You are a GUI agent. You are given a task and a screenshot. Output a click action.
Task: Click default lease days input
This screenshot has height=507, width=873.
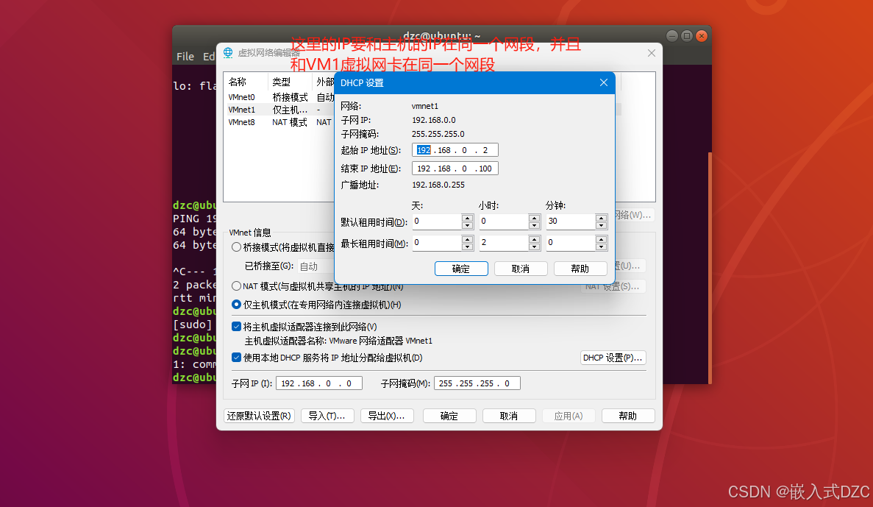pos(437,221)
